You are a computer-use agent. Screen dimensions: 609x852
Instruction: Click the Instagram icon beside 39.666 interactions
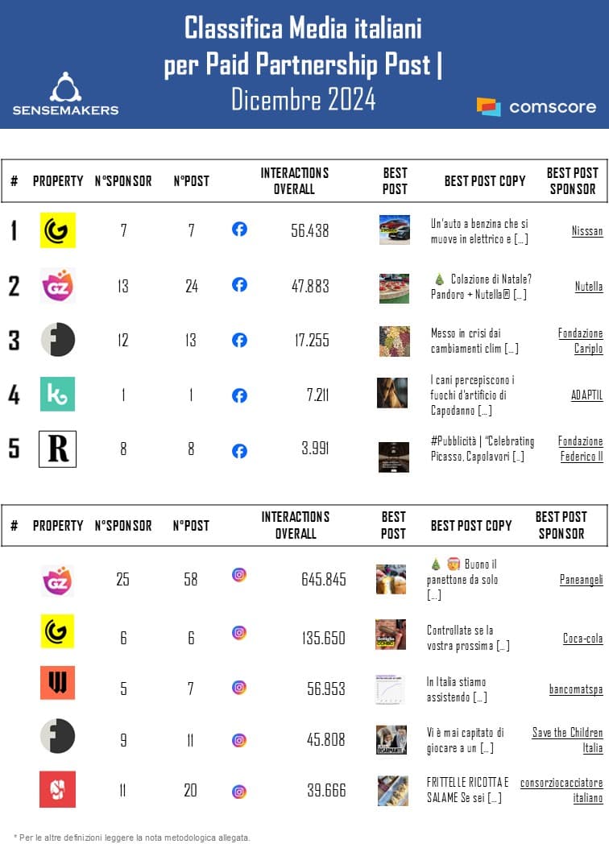(239, 792)
